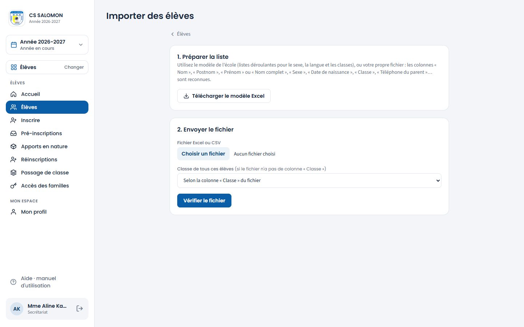Click the '1. Préparer la liste' heading
Viewport: 524px width, 327px height.
(203, 57)
